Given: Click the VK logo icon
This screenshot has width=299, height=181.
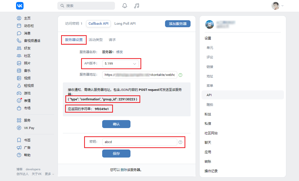Looking at the screenshot, I should click(x=20, y=6).
